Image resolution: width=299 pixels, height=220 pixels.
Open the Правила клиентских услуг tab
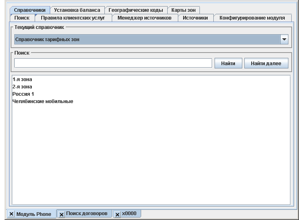pyautogui.click(x=73, y=18)
